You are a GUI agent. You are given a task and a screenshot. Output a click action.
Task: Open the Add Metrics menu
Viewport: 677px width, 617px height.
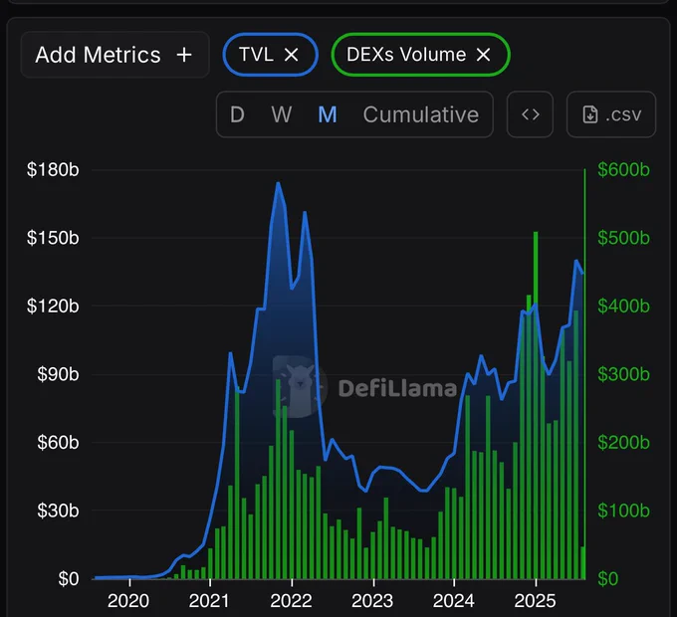pyautogui.click(x=114, y=55)
